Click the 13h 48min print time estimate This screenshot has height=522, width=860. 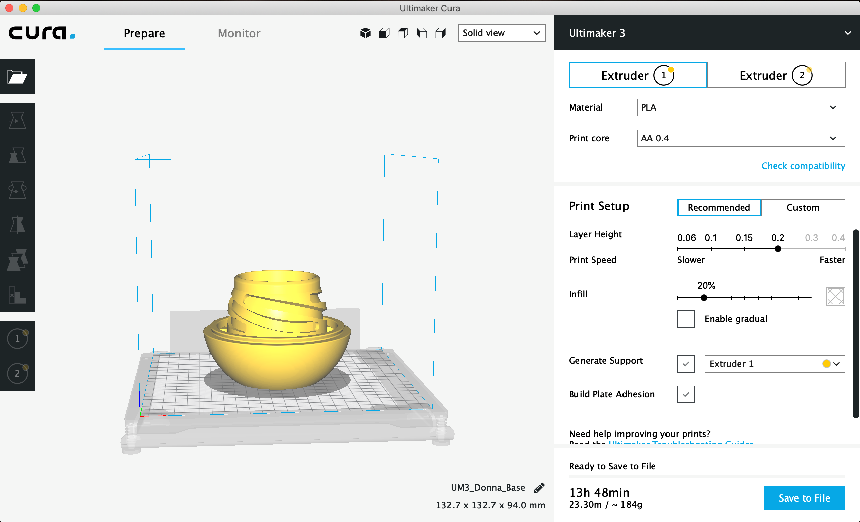coord(599,492)
